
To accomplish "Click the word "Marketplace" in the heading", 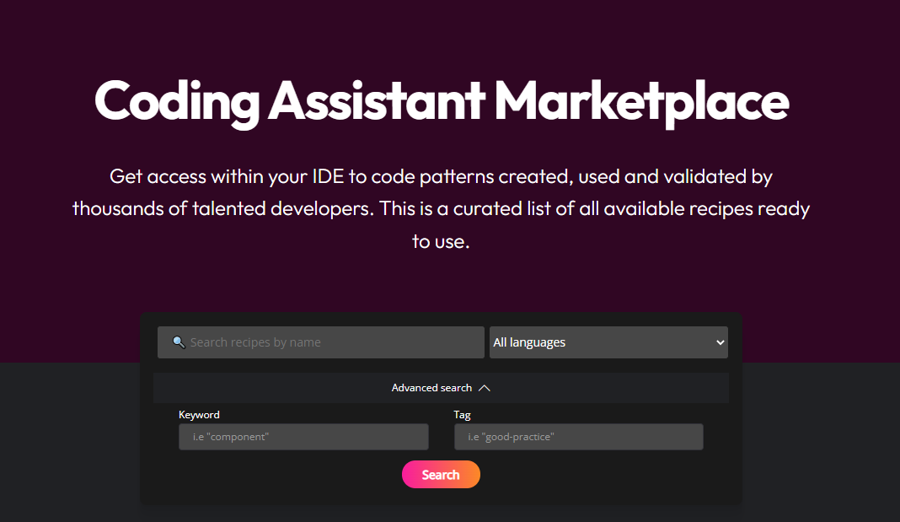I will [x=641, y=101].
